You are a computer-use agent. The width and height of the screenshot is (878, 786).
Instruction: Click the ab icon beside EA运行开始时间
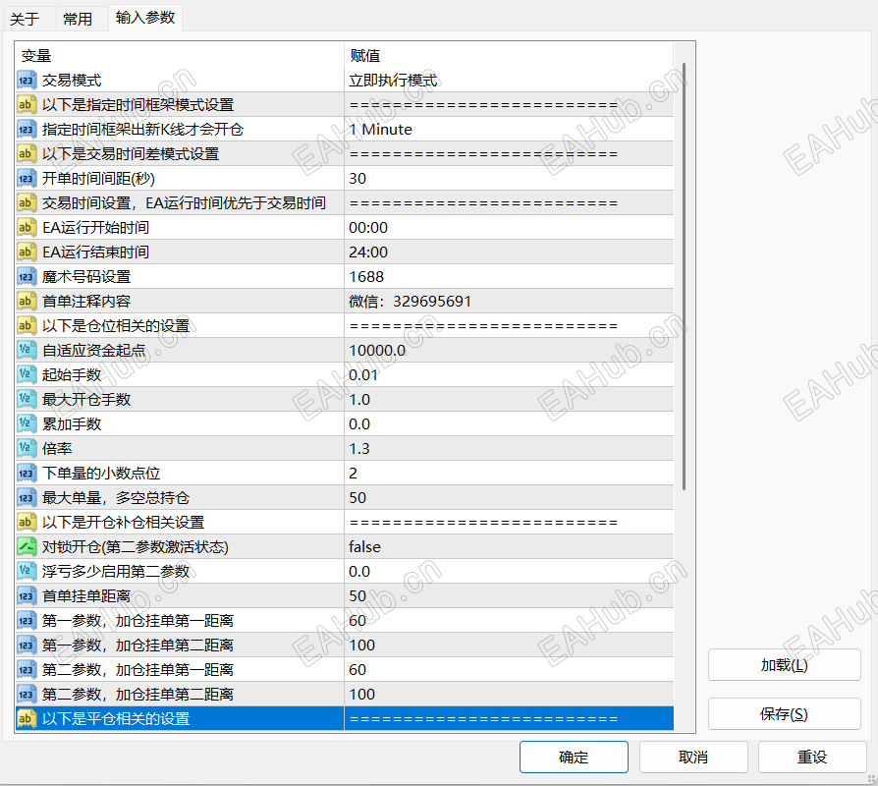(x=26, y=228)
